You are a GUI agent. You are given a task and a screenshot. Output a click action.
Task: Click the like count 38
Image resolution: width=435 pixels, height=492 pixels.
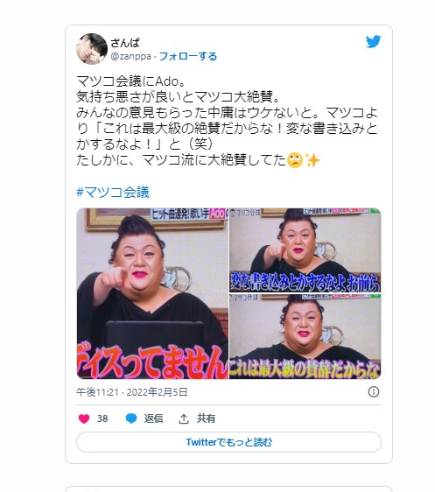(x=102, y=418)
